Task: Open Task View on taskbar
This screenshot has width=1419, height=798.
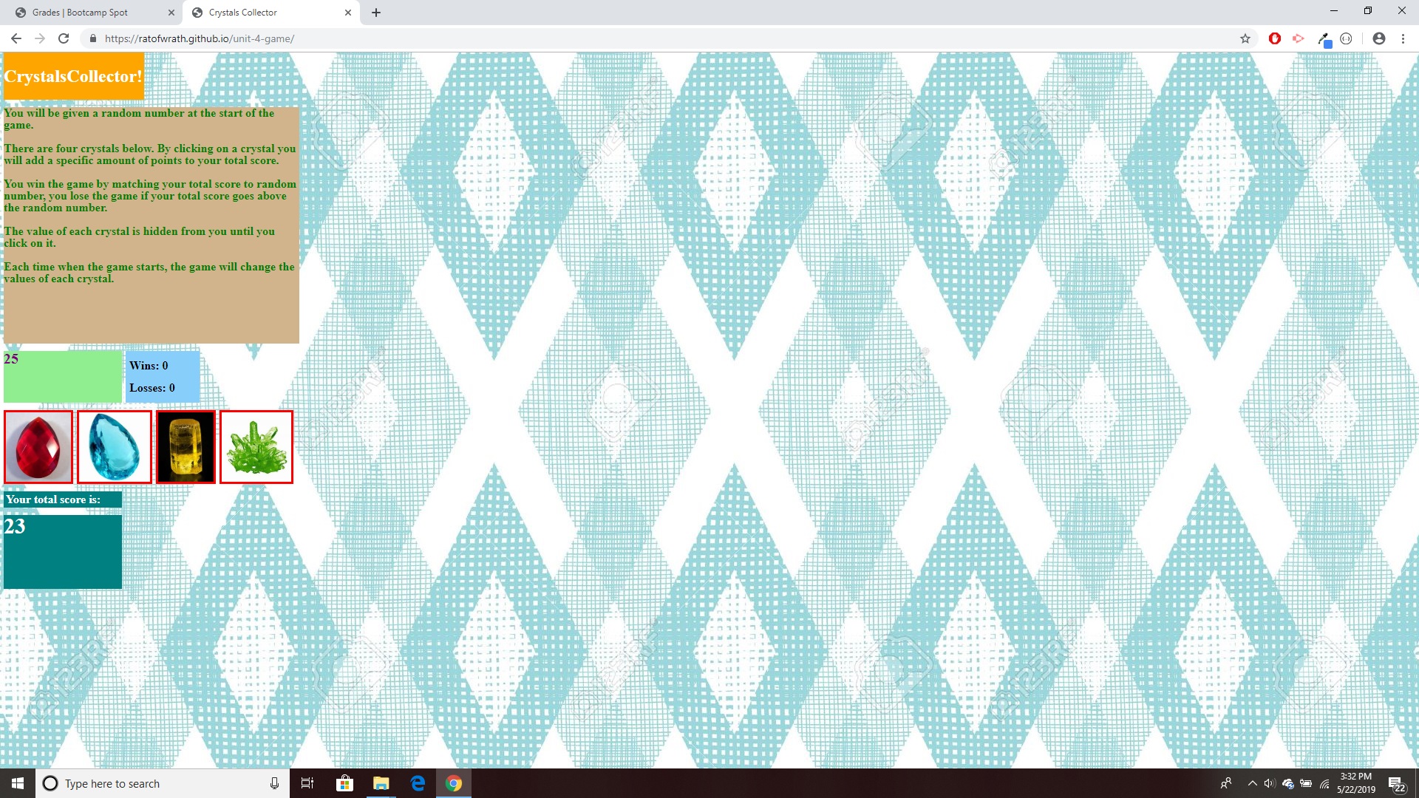Action: point(307,783)
